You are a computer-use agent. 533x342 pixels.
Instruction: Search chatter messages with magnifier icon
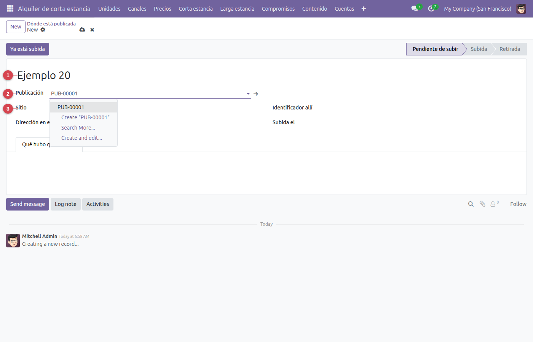(x=471, y=204)
